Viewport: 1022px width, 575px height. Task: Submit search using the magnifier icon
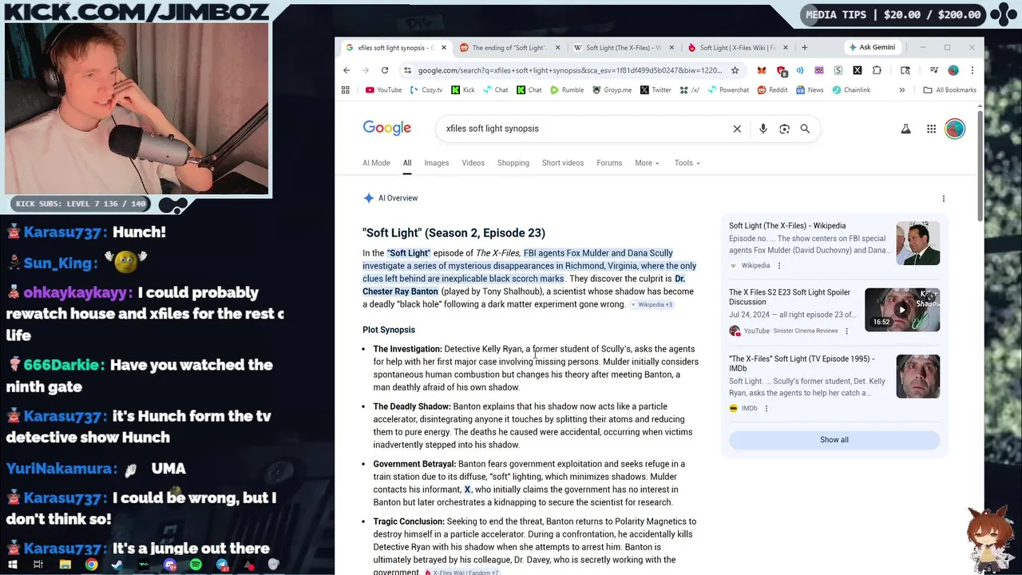click(x=805, y=129)
